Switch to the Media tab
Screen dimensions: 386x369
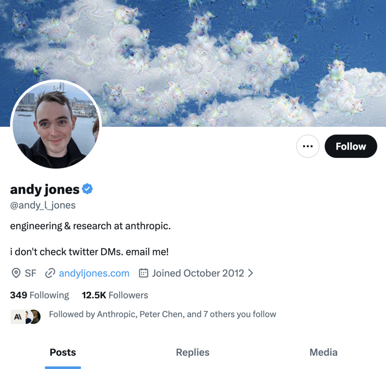click(323, 352)
